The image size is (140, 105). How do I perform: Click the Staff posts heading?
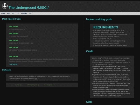click(6, 70)
